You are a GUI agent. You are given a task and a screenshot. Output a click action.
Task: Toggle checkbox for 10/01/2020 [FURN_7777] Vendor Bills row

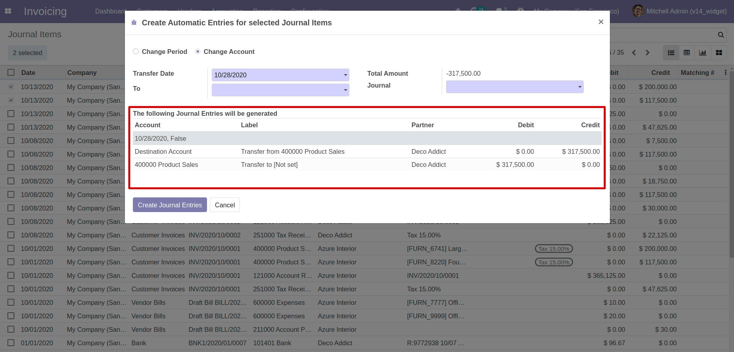tap(11, 302)
